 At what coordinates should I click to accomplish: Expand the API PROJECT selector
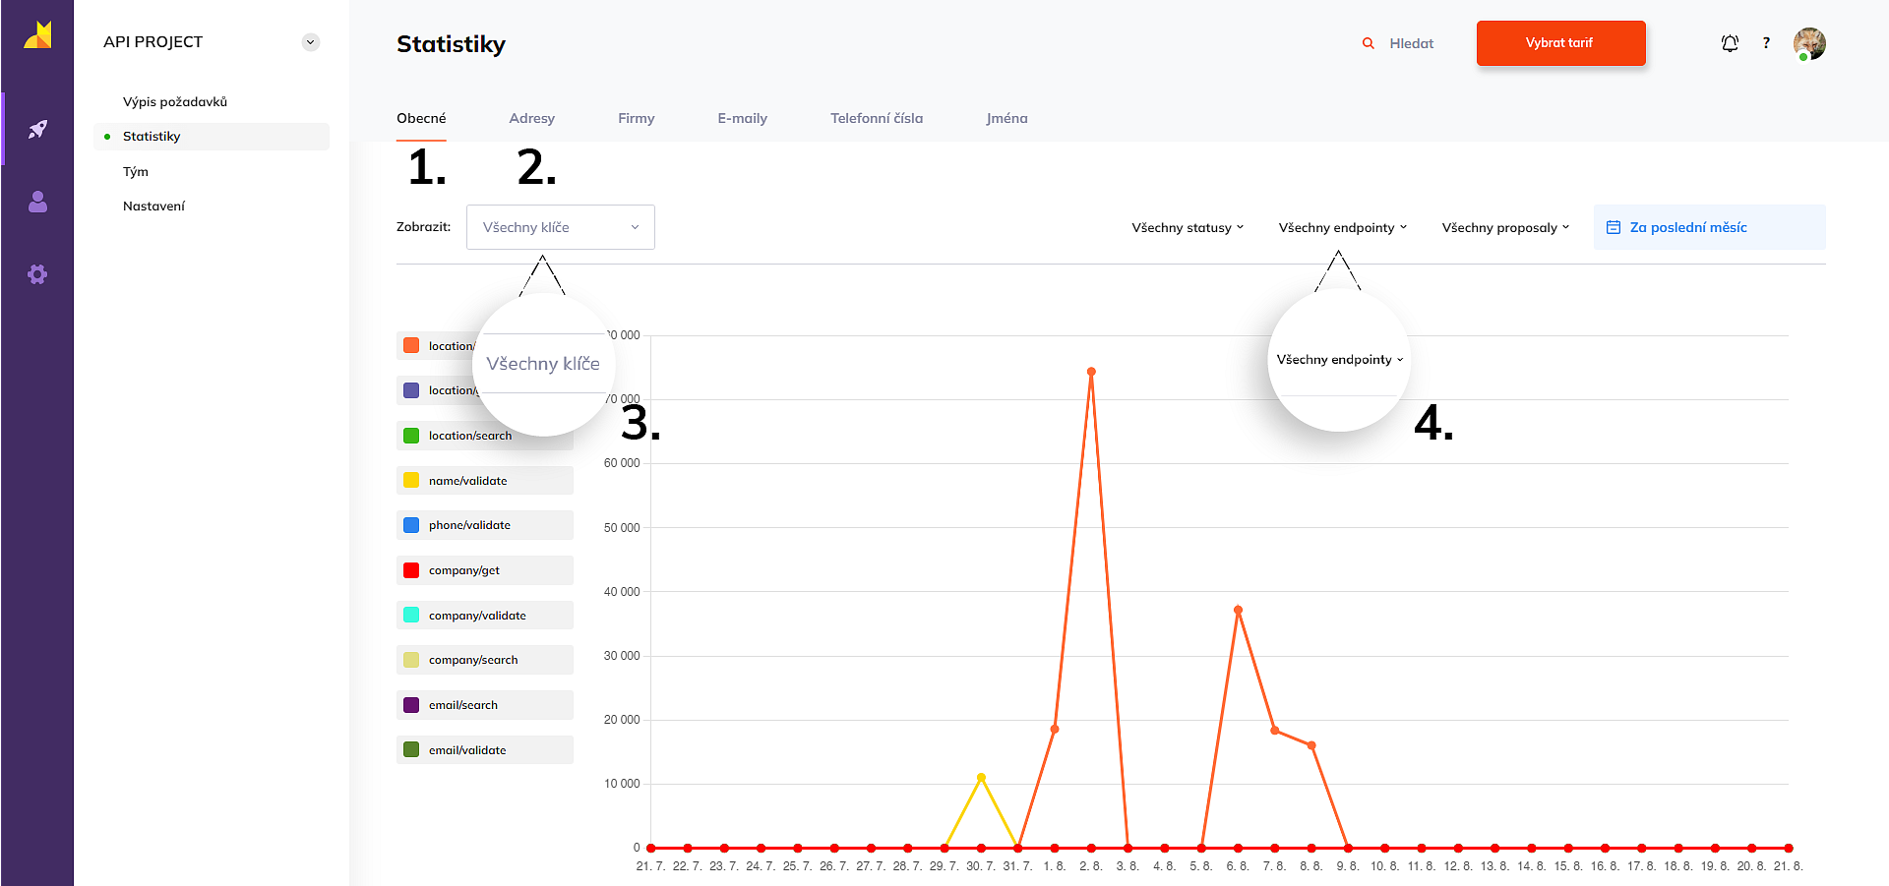tap(311, 42)
